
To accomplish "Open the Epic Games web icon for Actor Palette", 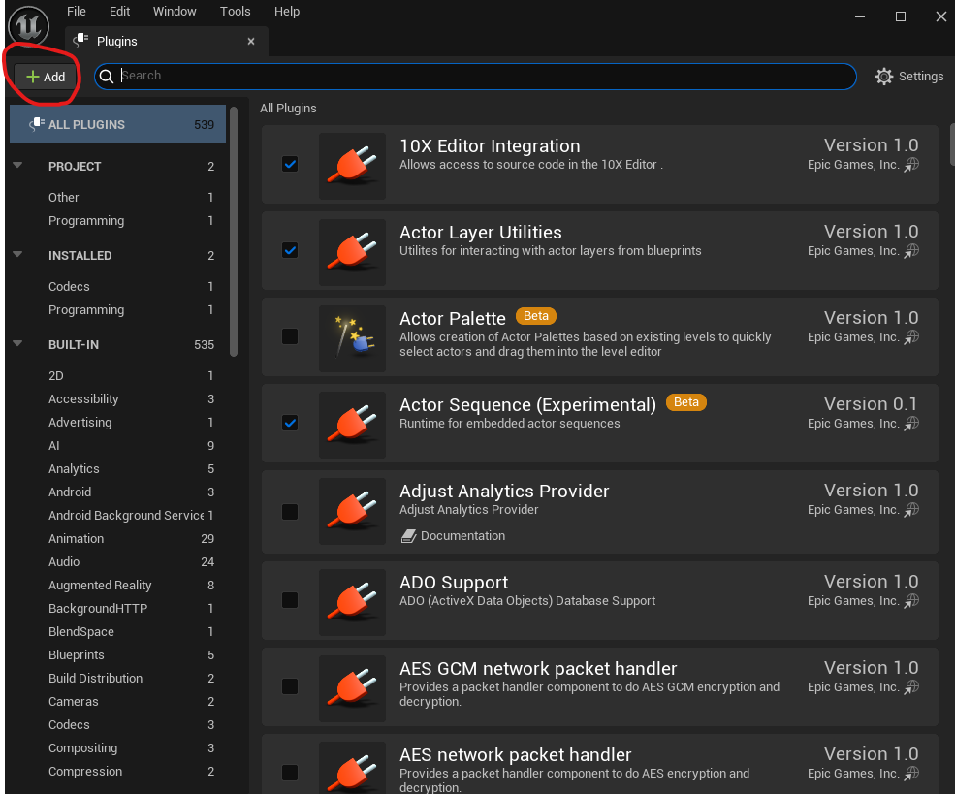I will point(911,337).
